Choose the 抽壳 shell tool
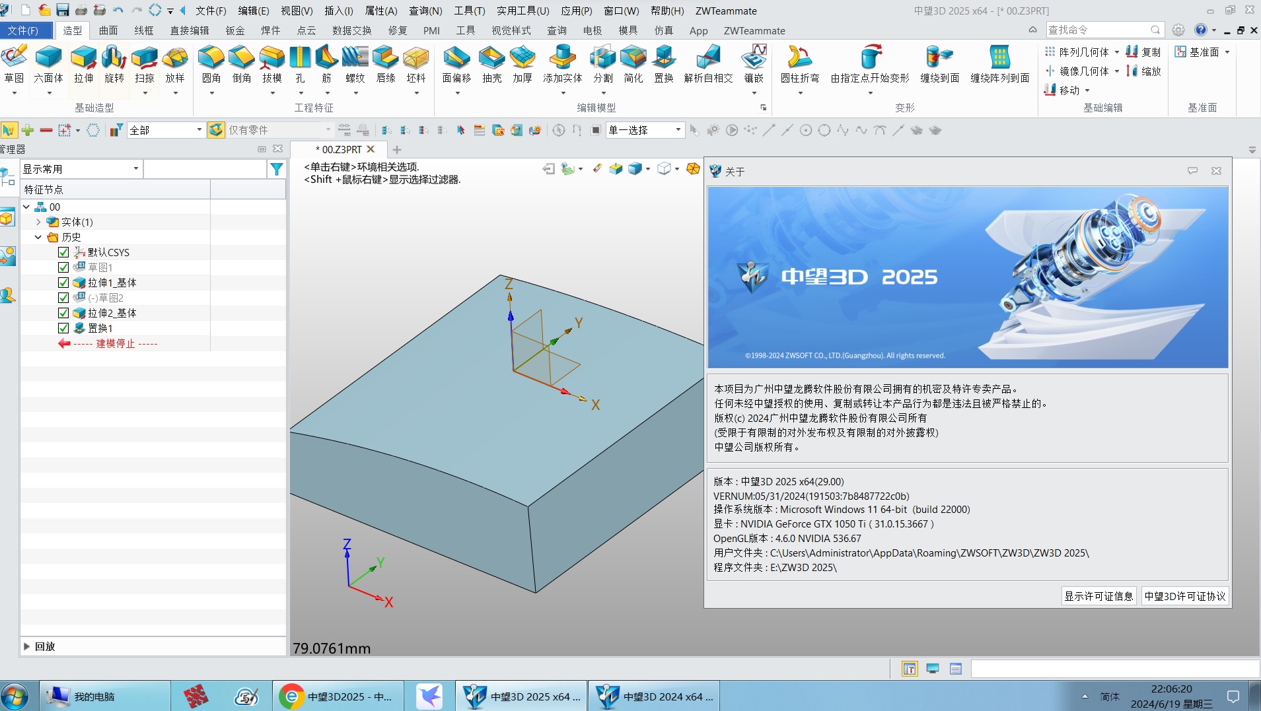The image size is (1261, 711). (x=492, y=64)
